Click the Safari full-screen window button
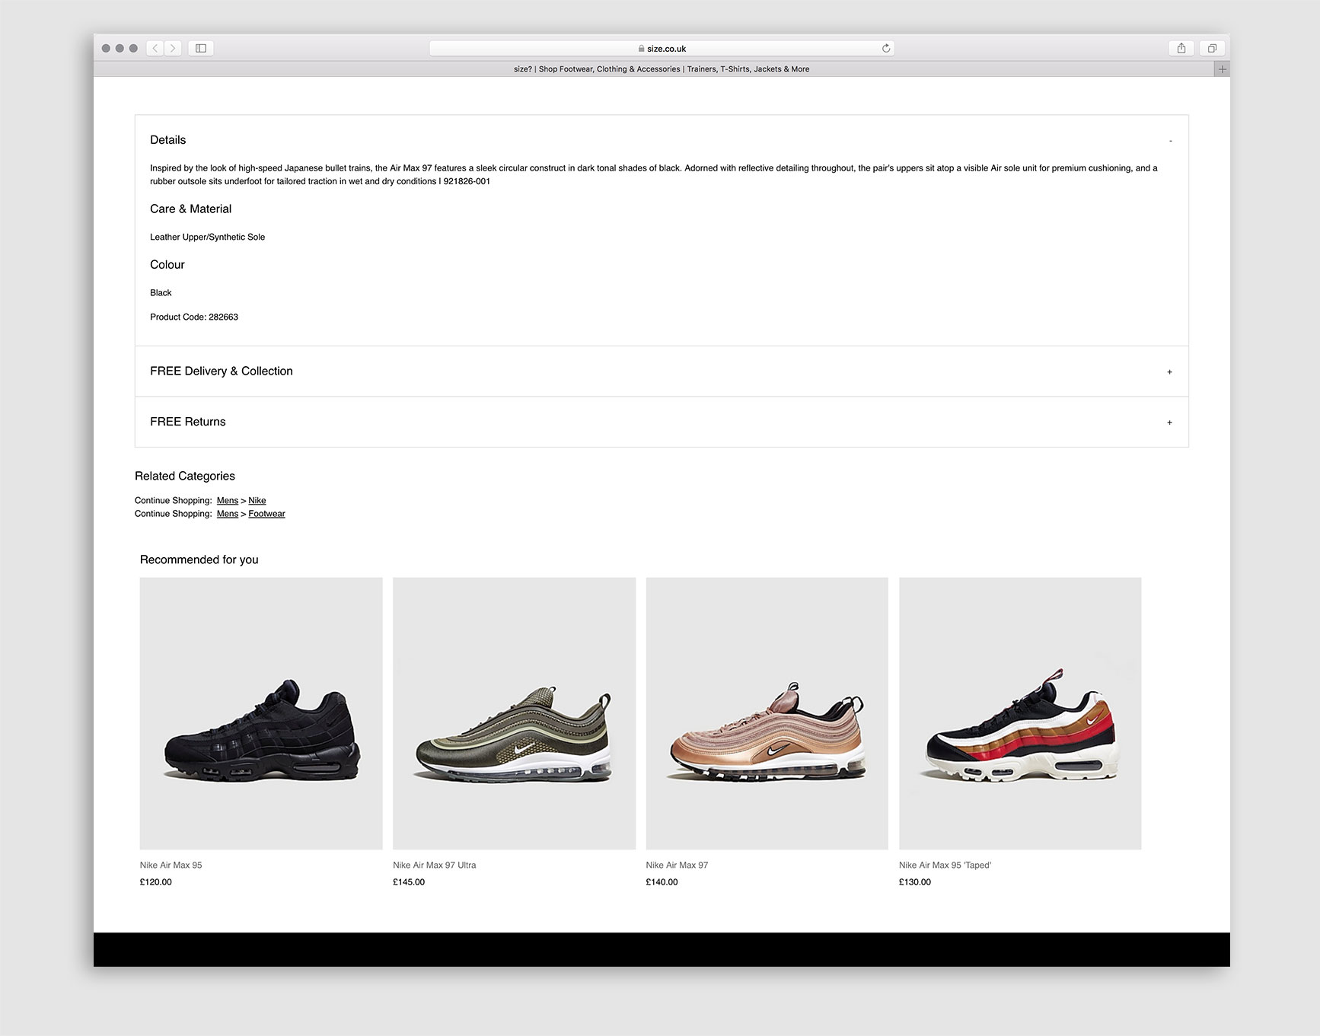Viewport: 1320px width, 1036px height. 133,48
